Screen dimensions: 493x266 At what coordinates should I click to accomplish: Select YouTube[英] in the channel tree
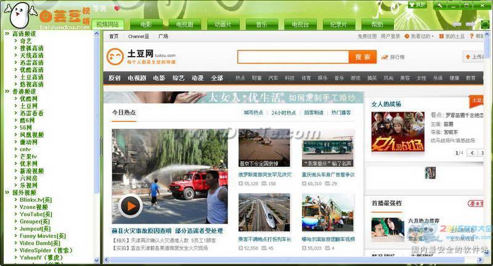click(x=36, y=214)
